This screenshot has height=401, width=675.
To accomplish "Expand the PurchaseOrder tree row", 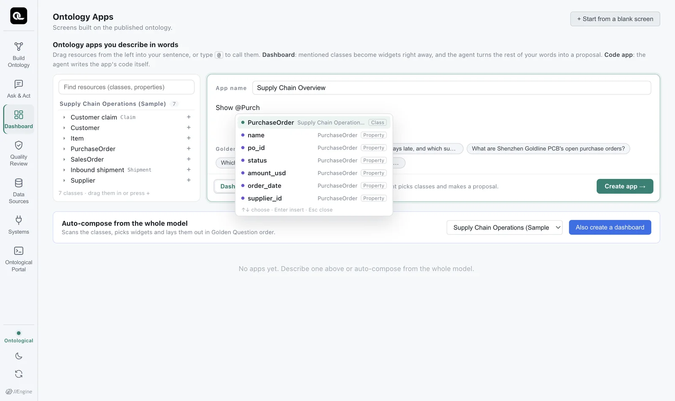I will pyautogui.click(x=64, y=149).
